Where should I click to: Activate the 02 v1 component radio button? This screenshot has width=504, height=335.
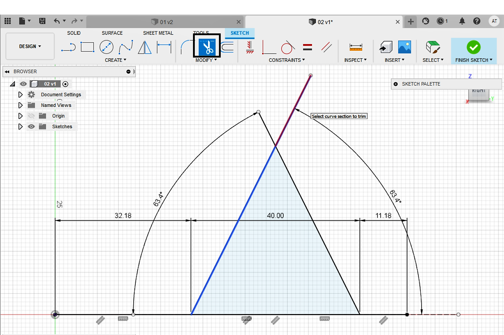click(65, 84)
